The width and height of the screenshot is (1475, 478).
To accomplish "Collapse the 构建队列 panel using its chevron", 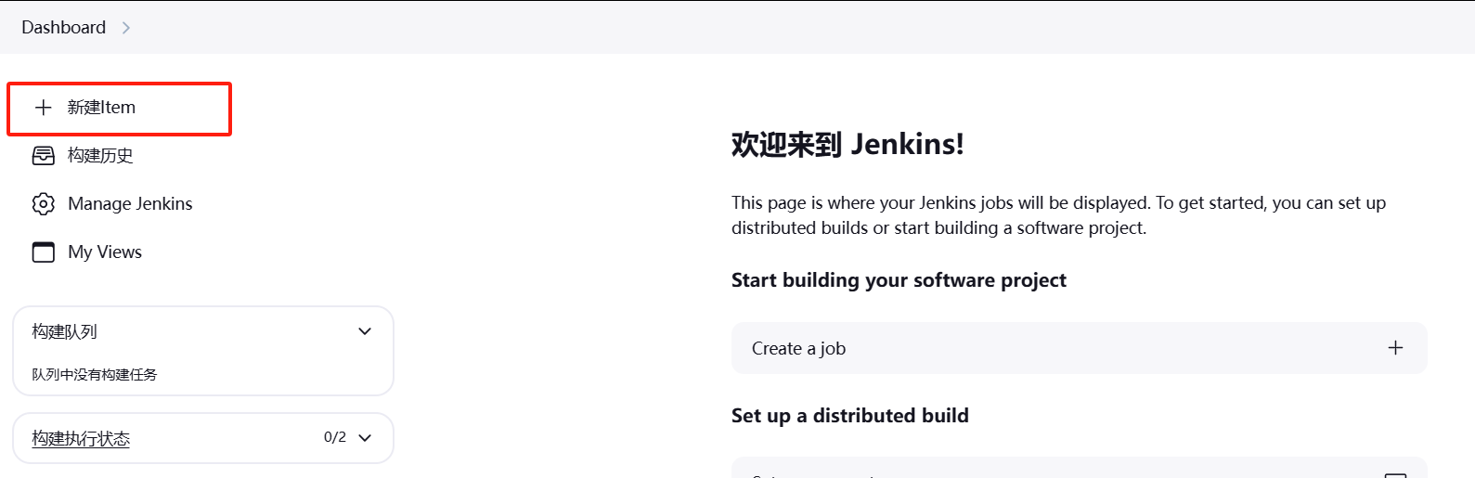I will [x=365, y=331].
